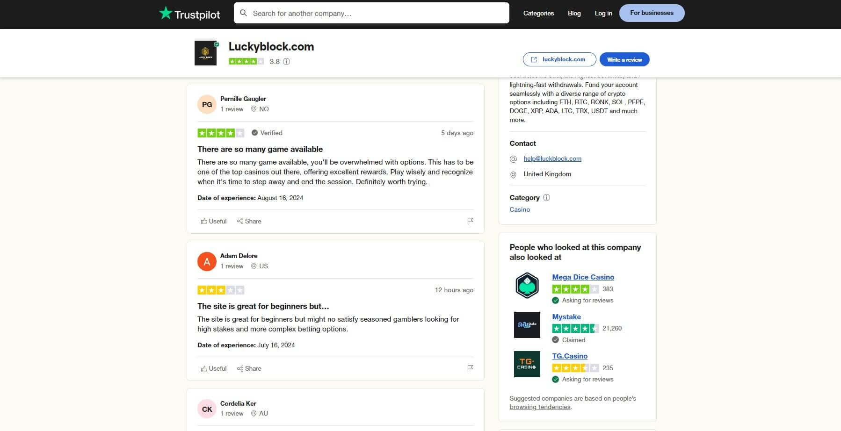This screenshot has width=841, height=431.
Task: Click the Trustpilot star logo
Action: pos(167,13)
